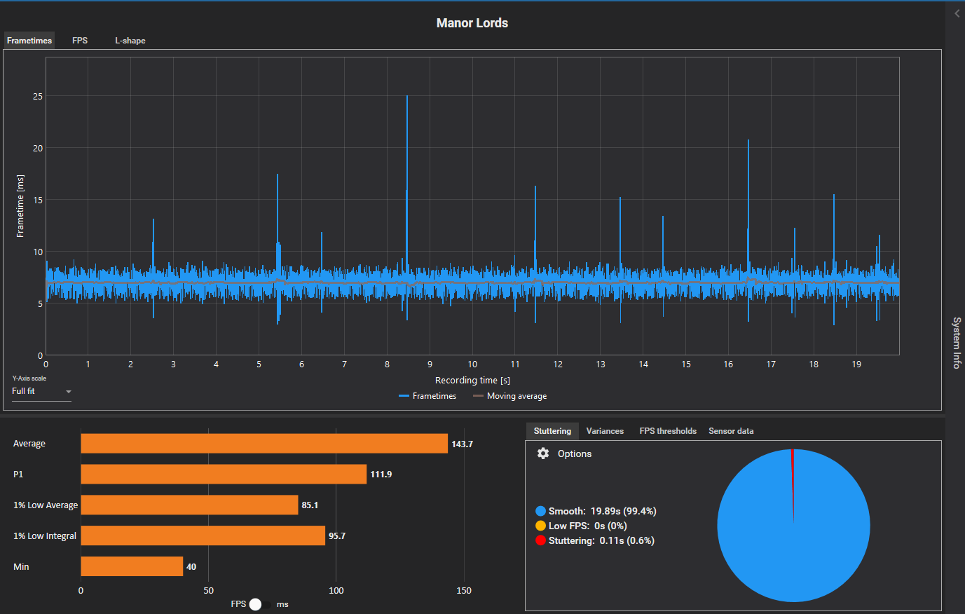The width and height of the screenshot is (965, 614).
Task: Click the "Low FPS: 0s (0%)" text
Action: click(x=588, y=526)
